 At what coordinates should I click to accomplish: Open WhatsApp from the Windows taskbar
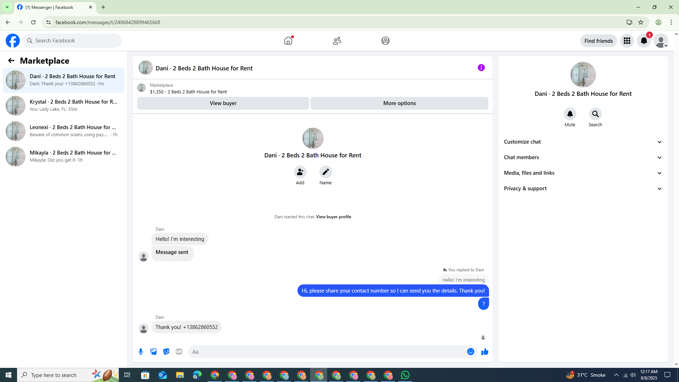[x=405, y=375]
